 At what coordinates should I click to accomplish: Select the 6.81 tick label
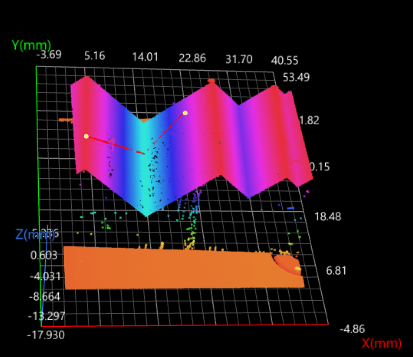[336, 271]
